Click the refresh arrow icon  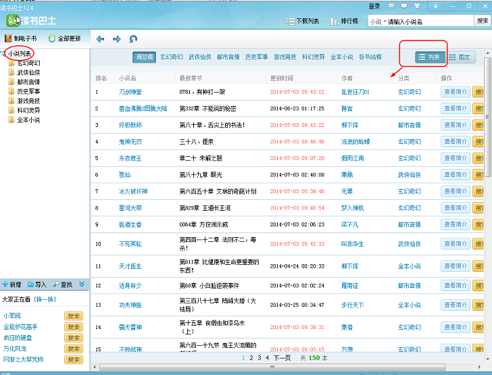click(133, 39)
